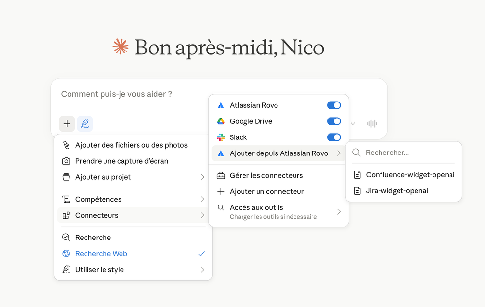Screen dimensions: 485x307
Task: Select the Recherche menu entry
Action: 133,238
